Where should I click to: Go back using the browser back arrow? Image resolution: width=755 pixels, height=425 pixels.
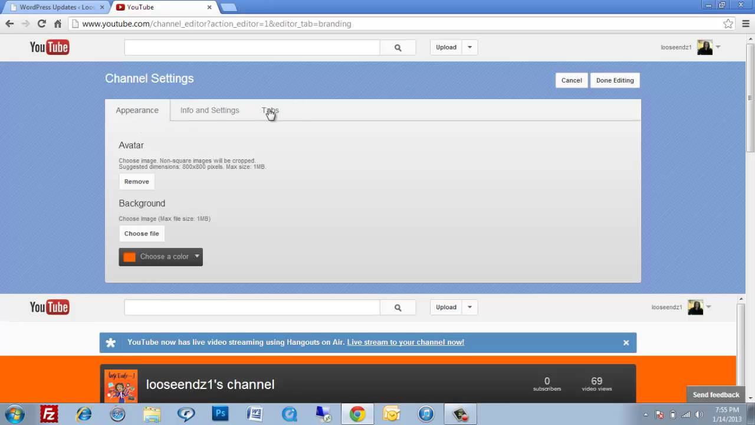[9, 24]
